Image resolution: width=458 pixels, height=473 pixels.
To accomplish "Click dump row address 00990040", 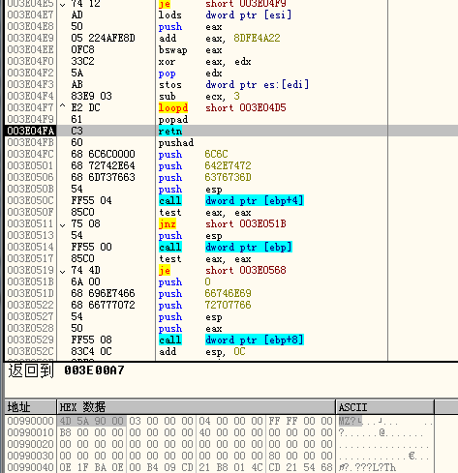I will pyautogui.click(x=30, y=467).
